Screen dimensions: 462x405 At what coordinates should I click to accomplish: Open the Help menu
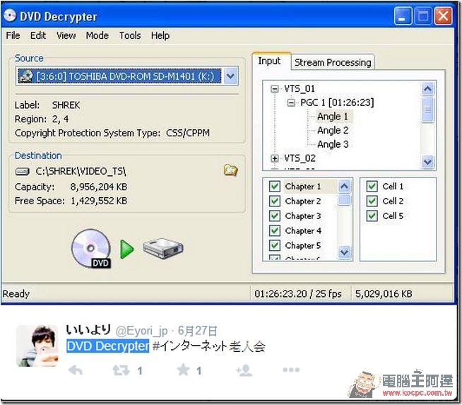pyautogui.click(x=160, y=35)
